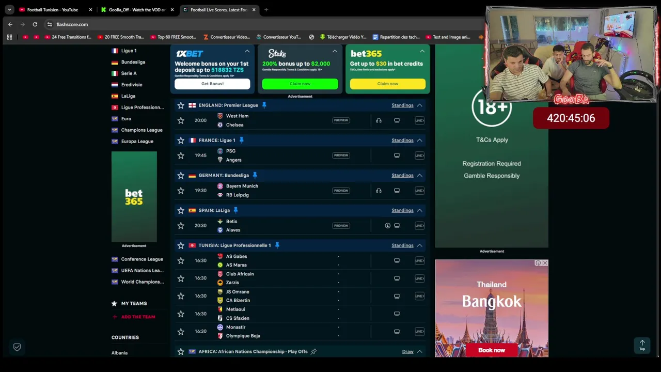This screenshot has height=372, width=661.
Task: Switch to Football Tunisien YouTube tab
Action: click(55, 9)
